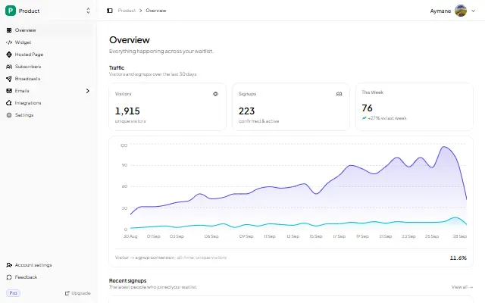Click the +27% vs last week text
The height and width of the screenshot is (303, 485).
pyautogui.click(x=387, y=118)
